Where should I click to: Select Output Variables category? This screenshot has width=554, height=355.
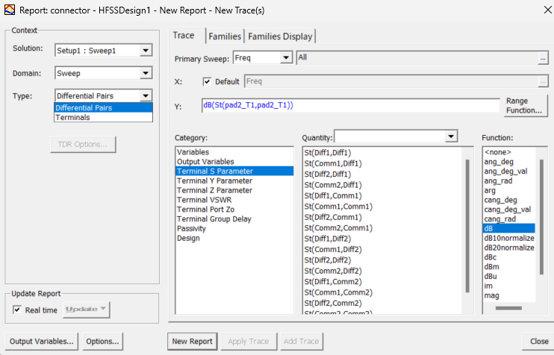point(234,162)
